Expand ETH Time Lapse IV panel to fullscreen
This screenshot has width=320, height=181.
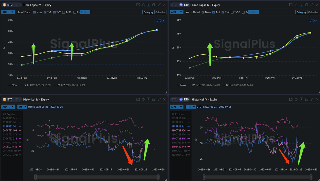(x=312, y=5)
